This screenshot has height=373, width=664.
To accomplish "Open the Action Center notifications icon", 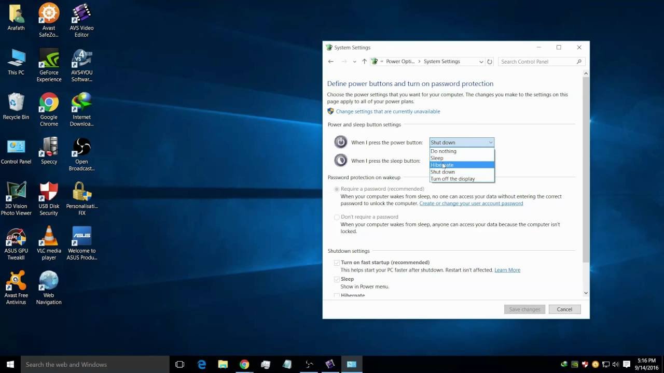I will pos(626,364).
